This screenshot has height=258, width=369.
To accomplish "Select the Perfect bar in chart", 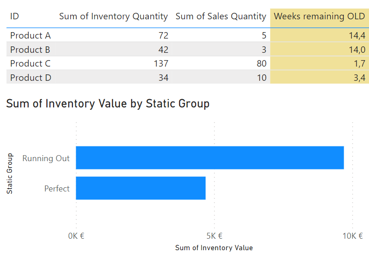I will (x=140, y=188).
